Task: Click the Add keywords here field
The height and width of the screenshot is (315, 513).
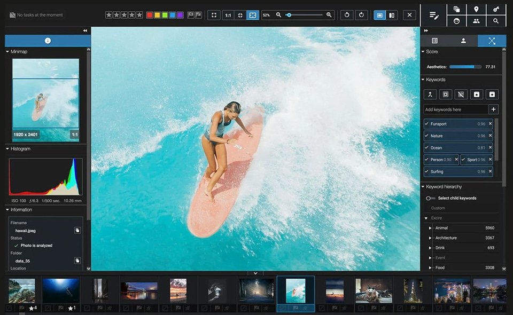Action: [x=455, y=109]
